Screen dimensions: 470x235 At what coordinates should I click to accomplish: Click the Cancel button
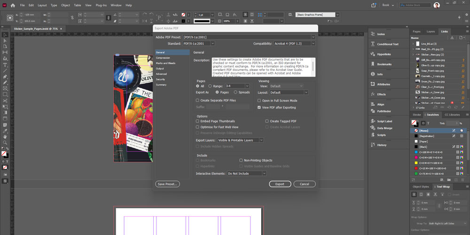[x=305, y=184]
